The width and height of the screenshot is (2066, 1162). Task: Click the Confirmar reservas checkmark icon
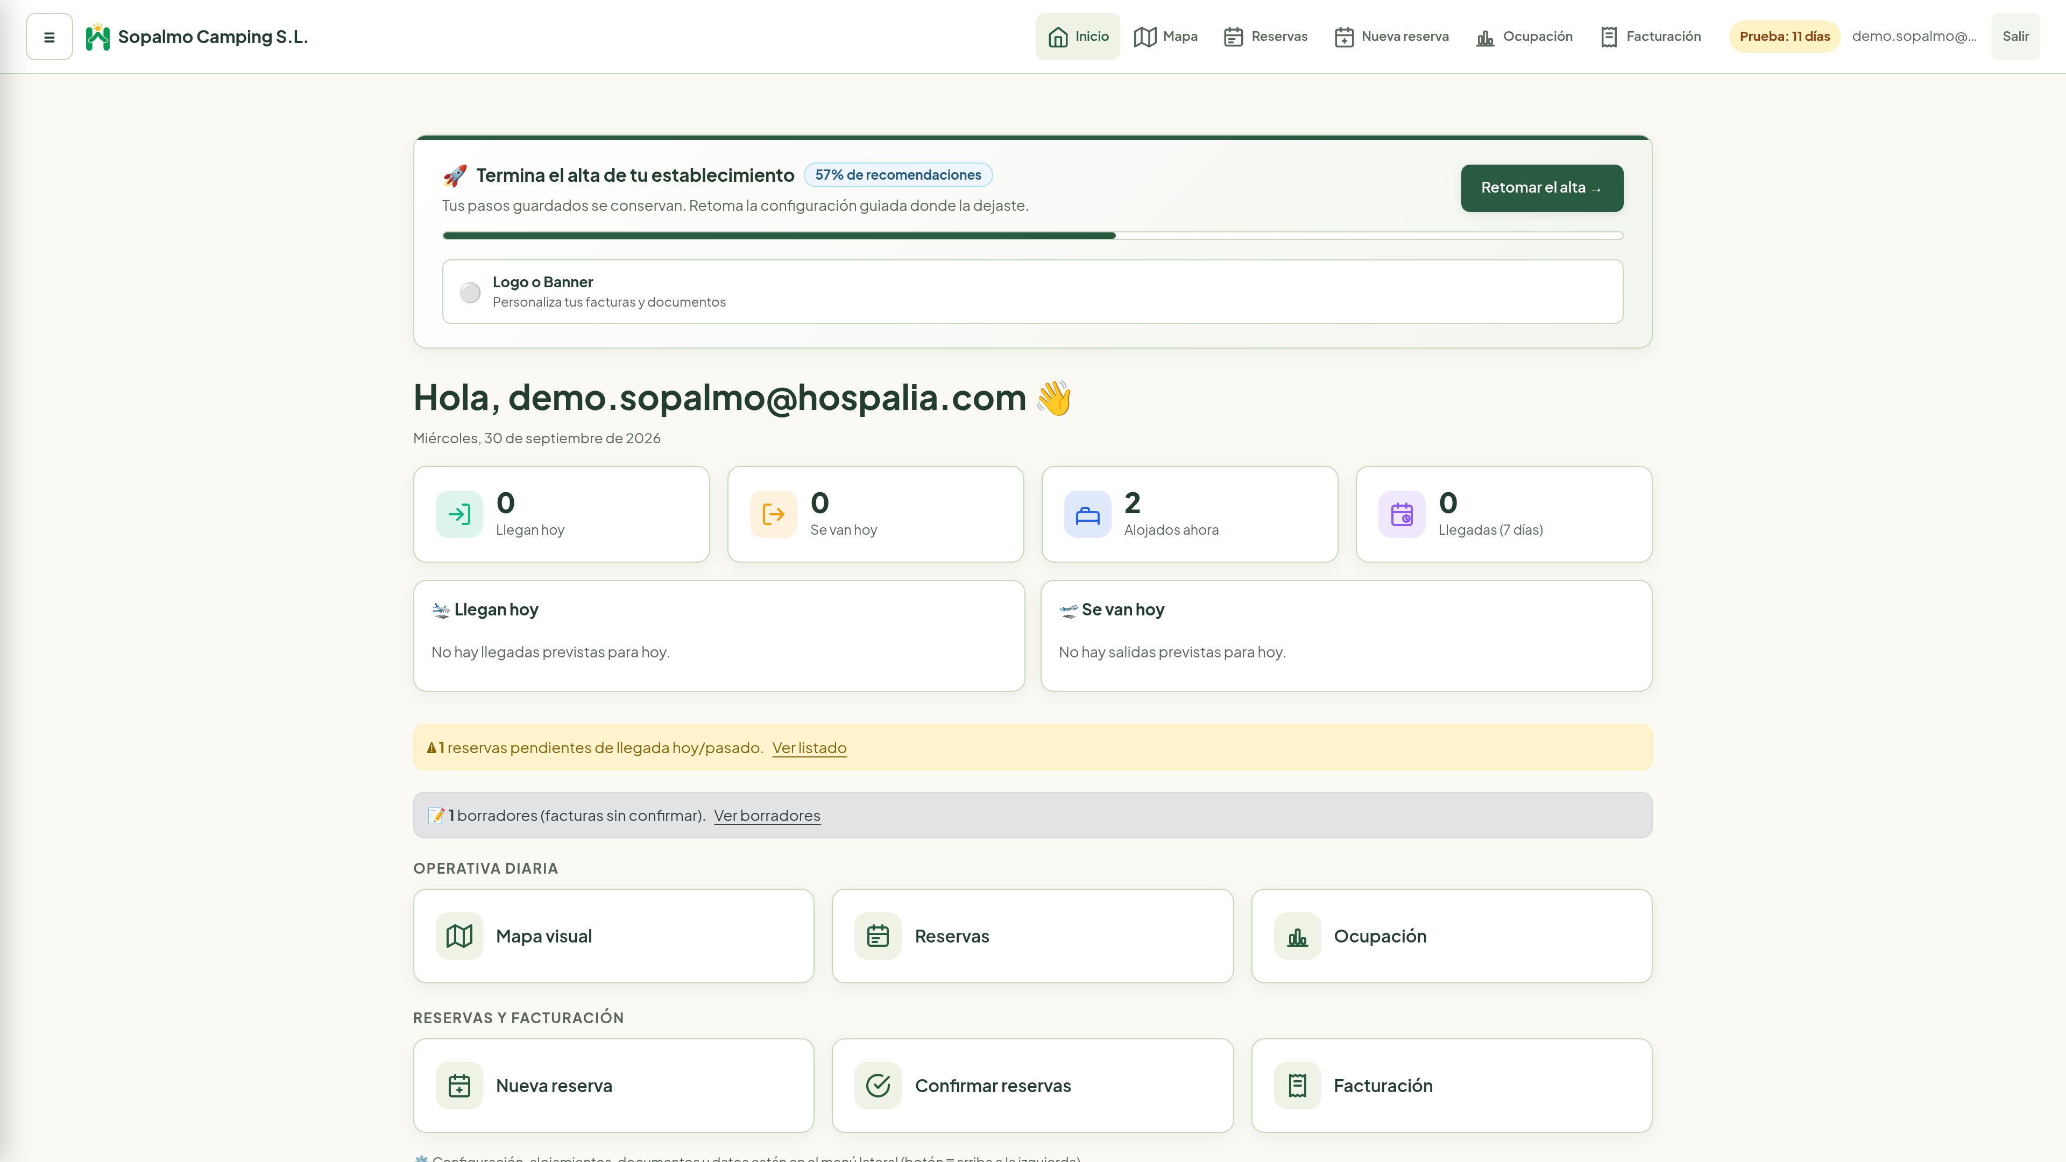pos(878,1086)
